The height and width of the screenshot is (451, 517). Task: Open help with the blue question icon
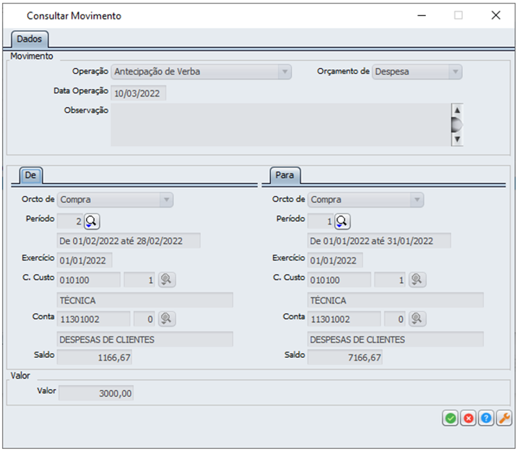(x=486, y=418)
